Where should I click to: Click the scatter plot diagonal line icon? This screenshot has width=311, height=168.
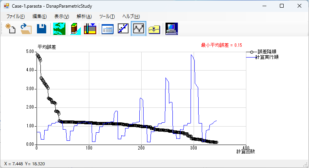(123, 29)
